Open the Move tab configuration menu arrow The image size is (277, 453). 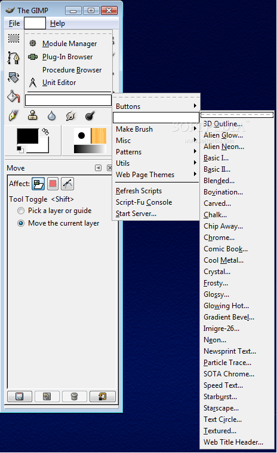(x=99, y=168)
